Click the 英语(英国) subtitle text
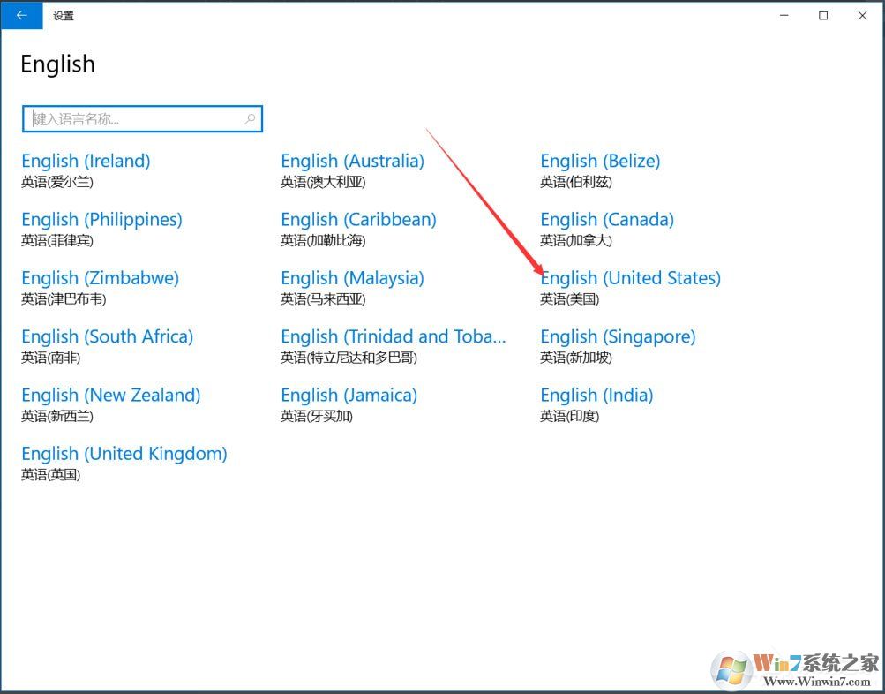The image size is (885, 694). pos(51,474)
